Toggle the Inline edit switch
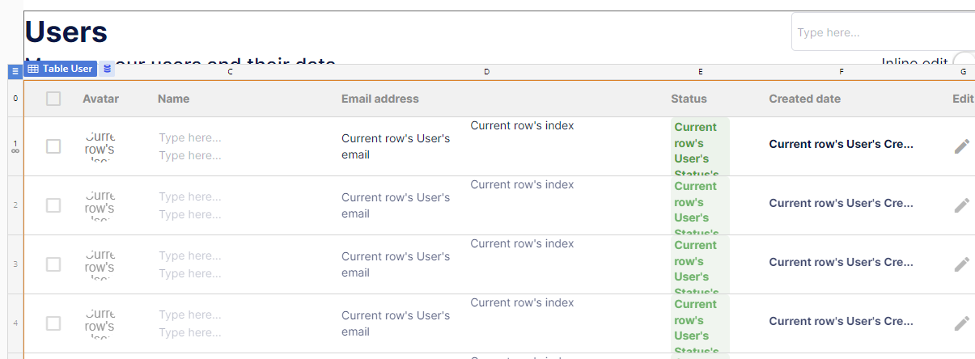This screenshot has height=359, width=975. click(964, 62)
